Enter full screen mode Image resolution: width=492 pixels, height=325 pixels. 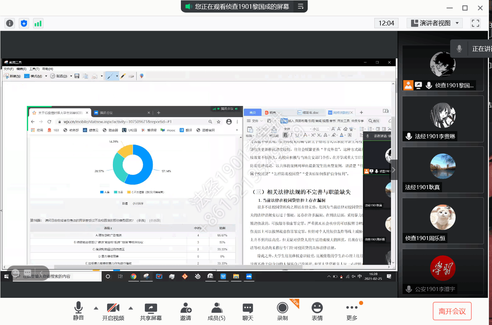tap(475, 23)
